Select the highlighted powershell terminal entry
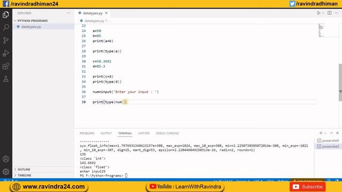 coord(328,147)
